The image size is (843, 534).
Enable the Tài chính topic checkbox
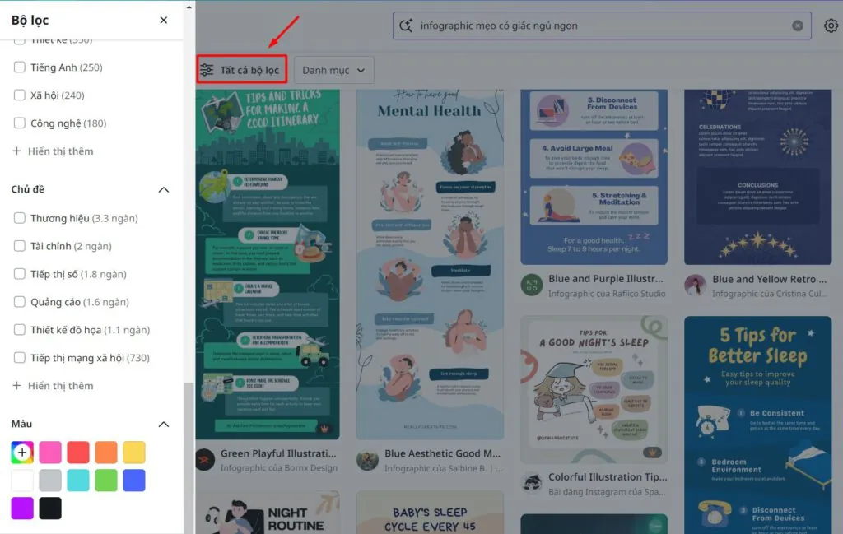pyautogui.click(x=20, y=246)
